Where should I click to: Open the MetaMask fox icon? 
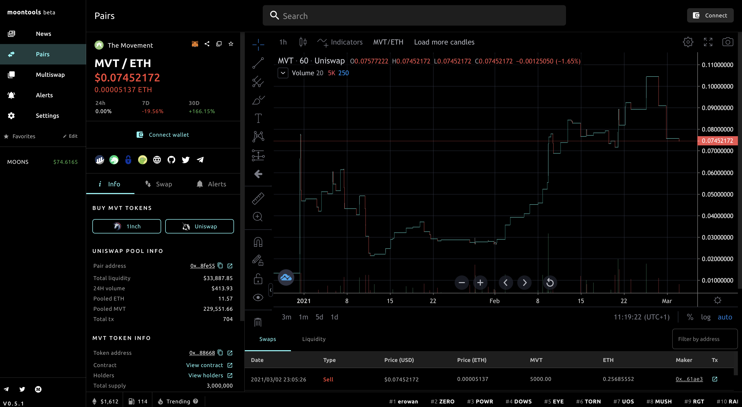tap(195, 44)
